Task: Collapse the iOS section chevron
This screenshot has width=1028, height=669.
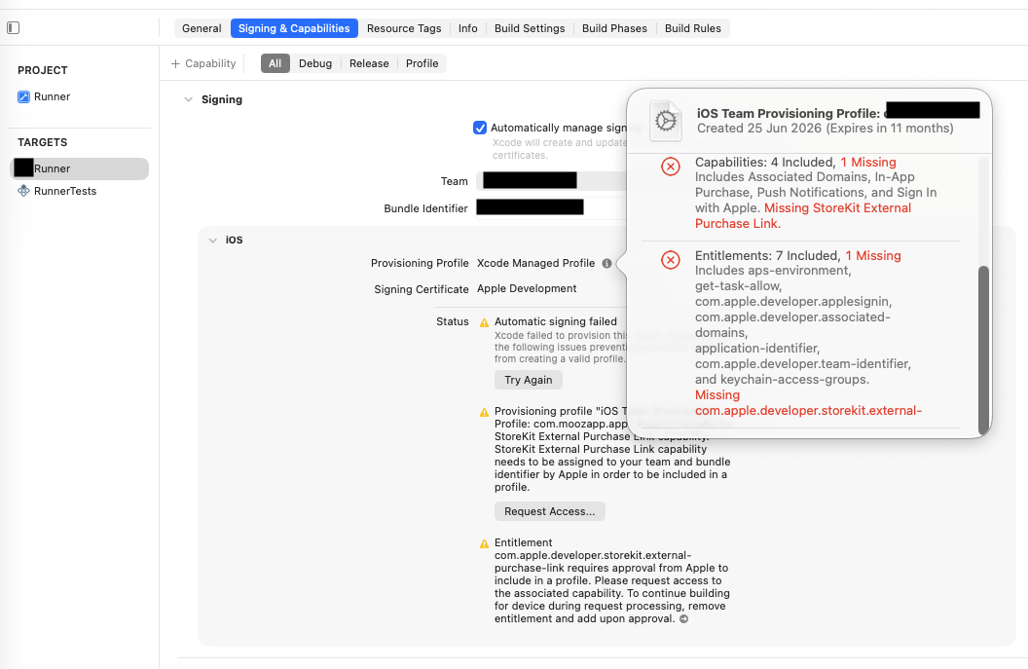Action: click(212, 241)
